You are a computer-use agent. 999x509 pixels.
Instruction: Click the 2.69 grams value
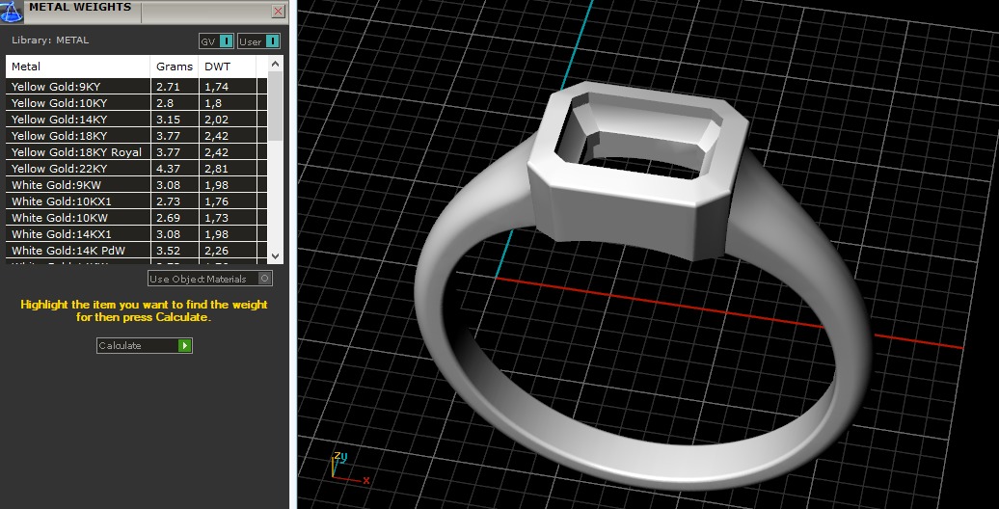168,218
